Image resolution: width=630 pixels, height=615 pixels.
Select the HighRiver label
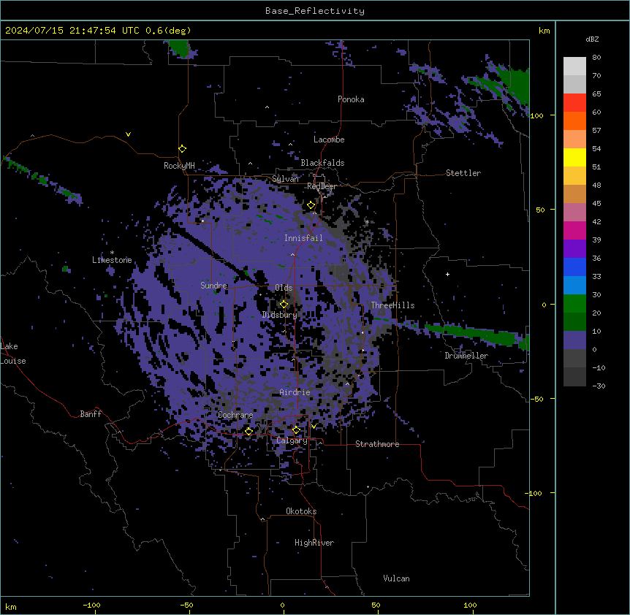coord(314,543)
